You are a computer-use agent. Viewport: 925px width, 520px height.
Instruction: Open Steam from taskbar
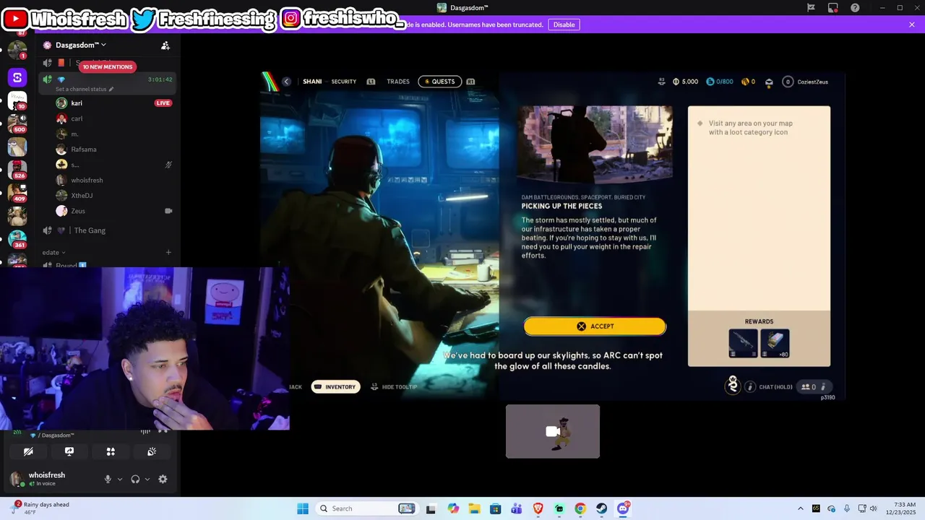point(601,508)
